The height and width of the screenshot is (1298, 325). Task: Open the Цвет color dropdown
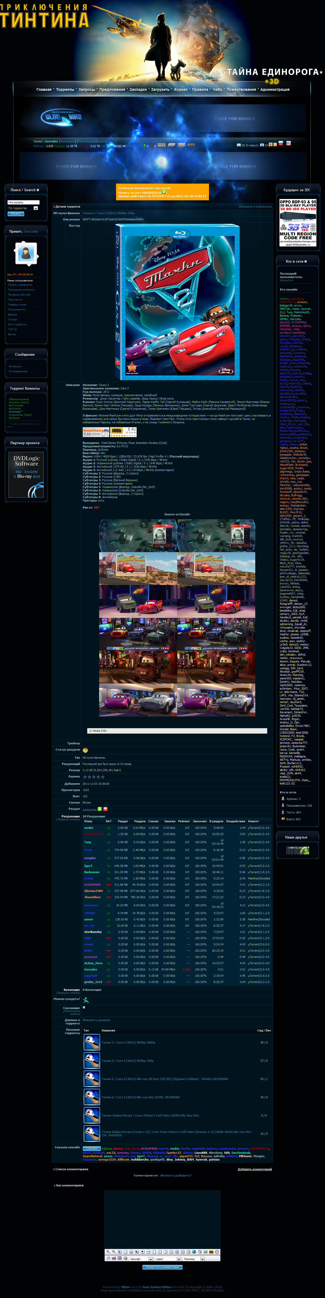[168, 1259]
